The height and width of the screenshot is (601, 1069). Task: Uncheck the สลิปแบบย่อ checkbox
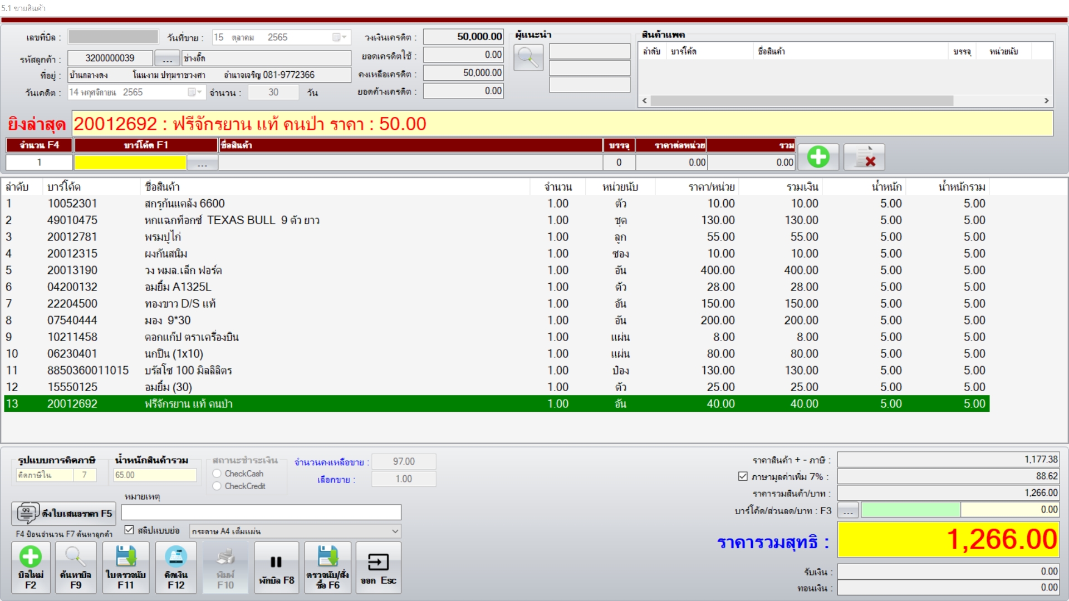click(129, 530)
